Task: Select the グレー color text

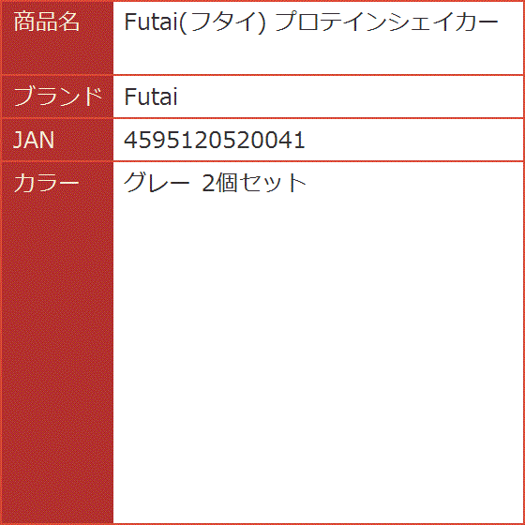Action: click(157, 183)
